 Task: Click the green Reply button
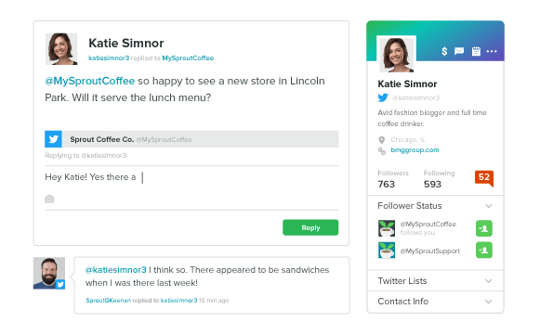pyautogui.click(x=310, y=227)
